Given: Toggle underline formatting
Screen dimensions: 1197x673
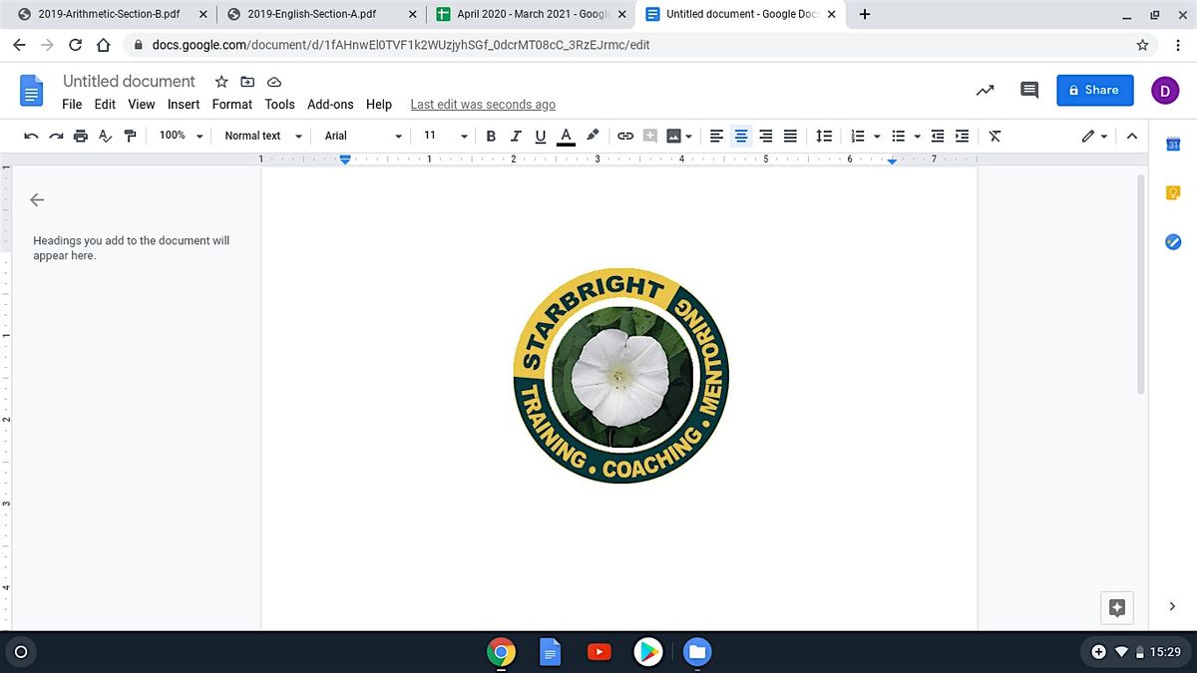Looking at the screenshot, I should point(541,136).
